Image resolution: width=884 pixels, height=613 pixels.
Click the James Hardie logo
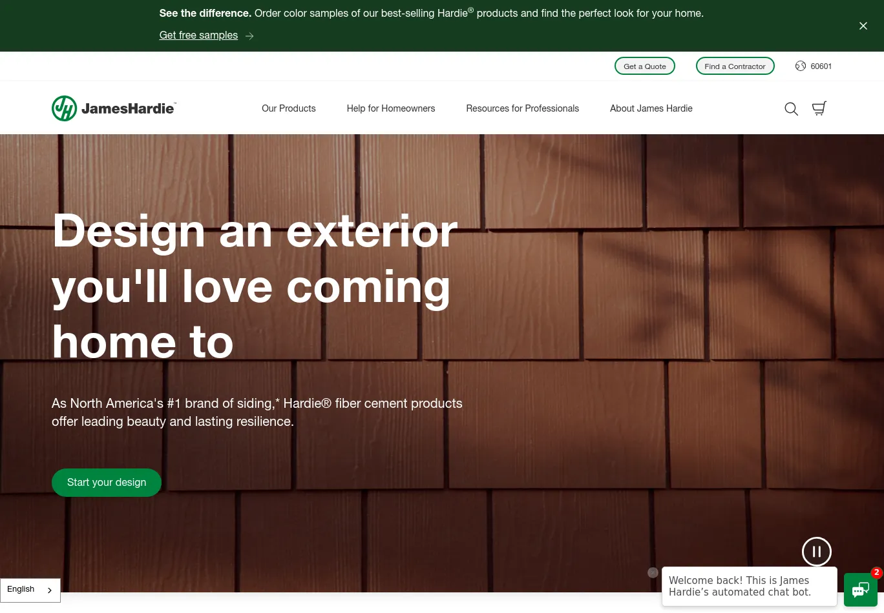(x=114, y=108)
